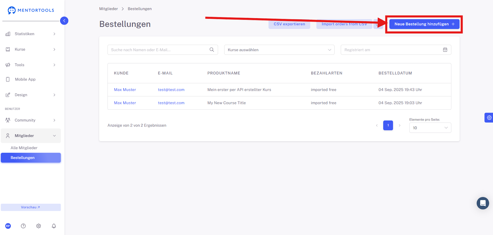
Task: Open the Elemente pro Seite dropdown
Action: 430,128
